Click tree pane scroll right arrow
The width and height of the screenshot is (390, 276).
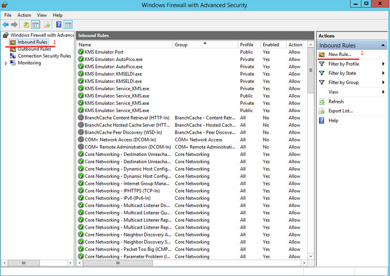pos(70,263)
